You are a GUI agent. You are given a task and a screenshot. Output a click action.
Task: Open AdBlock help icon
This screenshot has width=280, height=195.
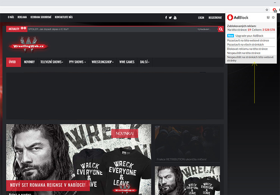pos(268,17)
